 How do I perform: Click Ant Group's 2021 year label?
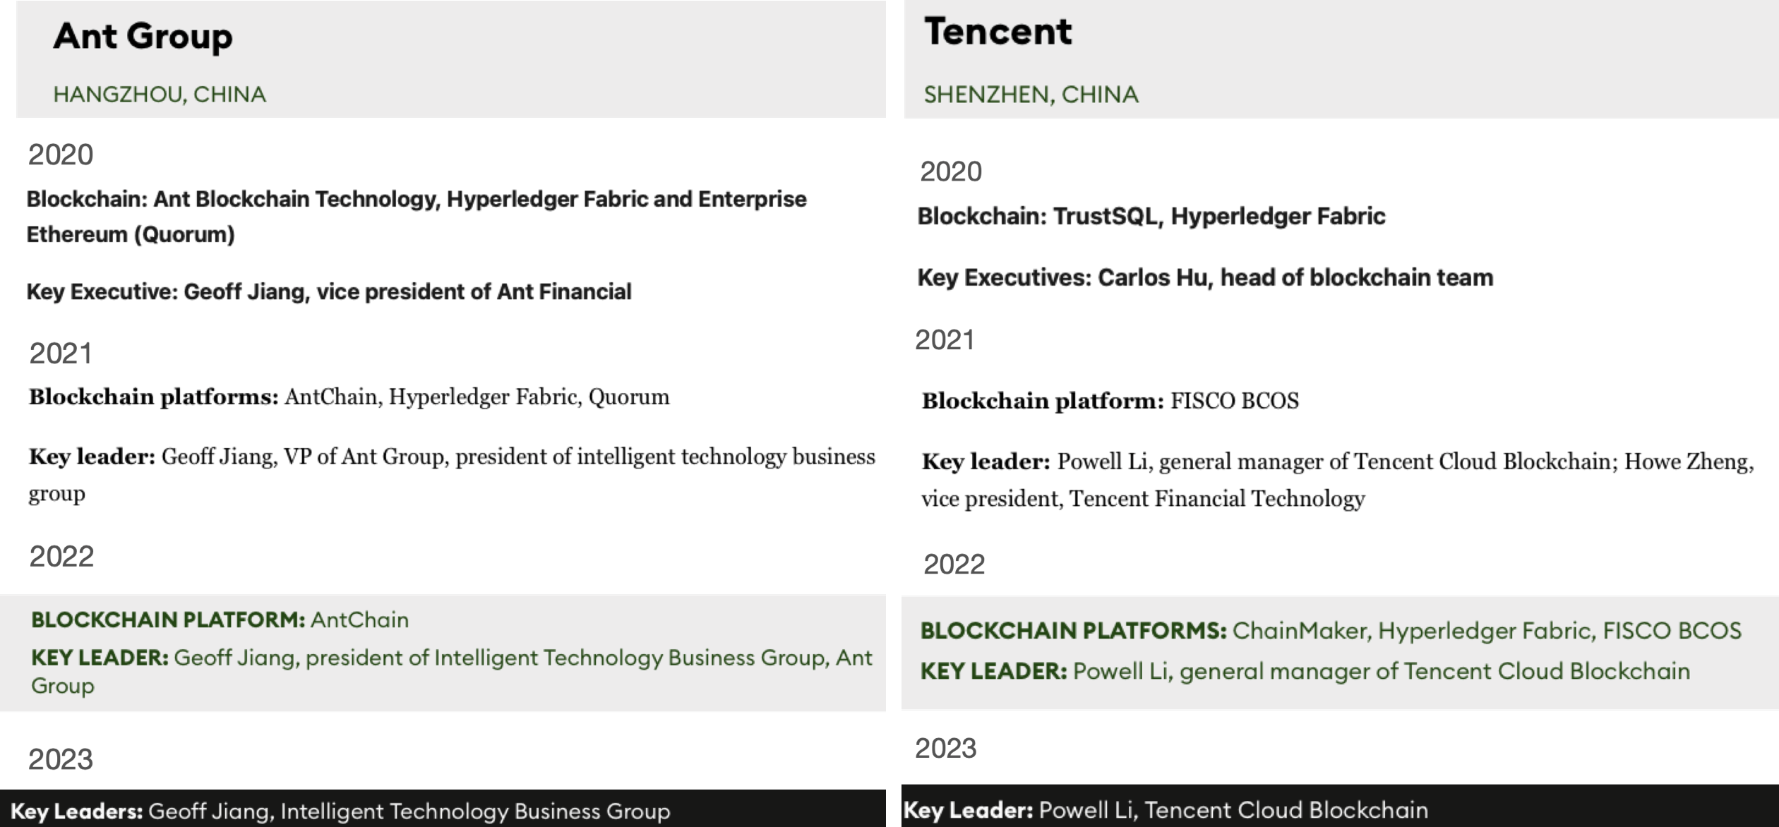[x=61, y=354]
